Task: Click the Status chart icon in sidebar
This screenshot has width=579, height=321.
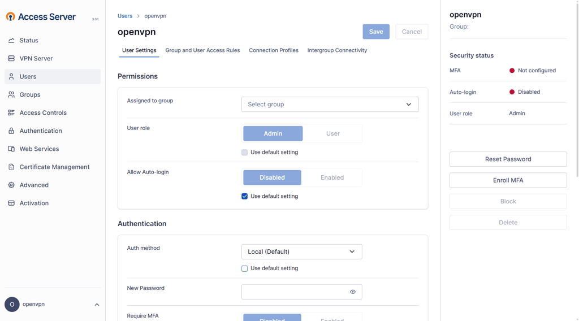Action: pyautogui.click(x=11, y=40)
